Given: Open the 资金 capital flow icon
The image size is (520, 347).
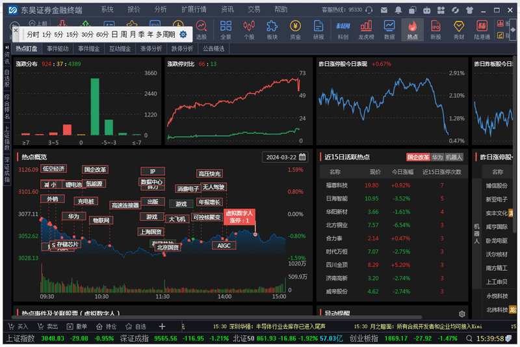Looking at the screenshot, I should click(295, 29).
